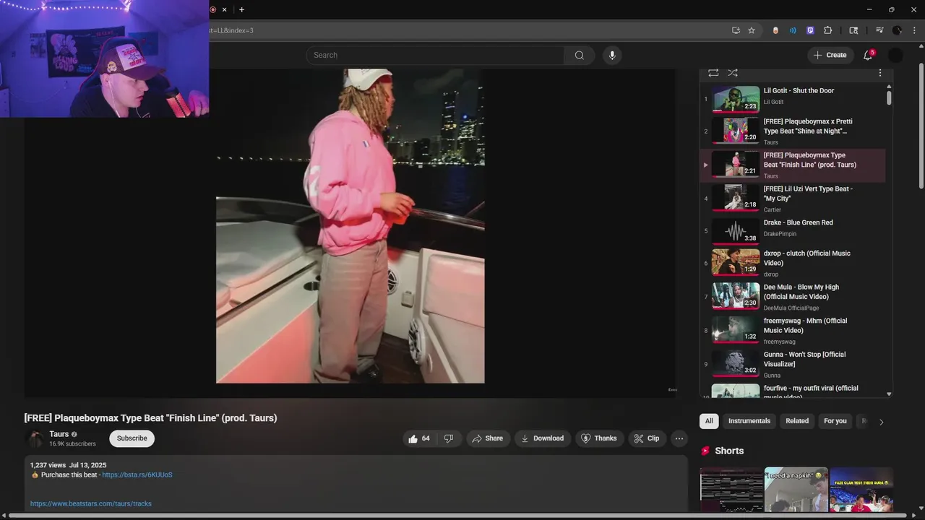Click inside the YouTube search field

[x=435, y=56]
